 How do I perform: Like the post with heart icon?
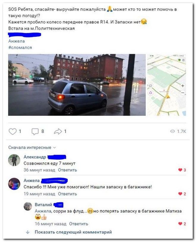point(12,131)
